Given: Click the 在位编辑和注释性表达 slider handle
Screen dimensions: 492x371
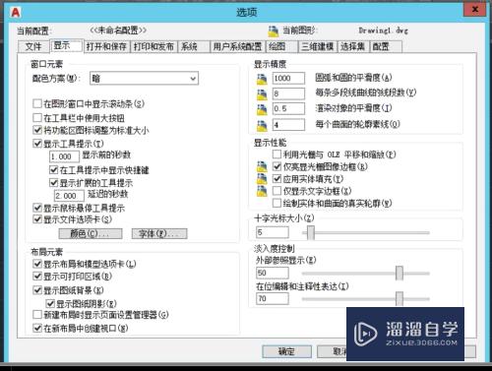Looking at the screenshot, I should pyautogui.click(x=400, y=298).
